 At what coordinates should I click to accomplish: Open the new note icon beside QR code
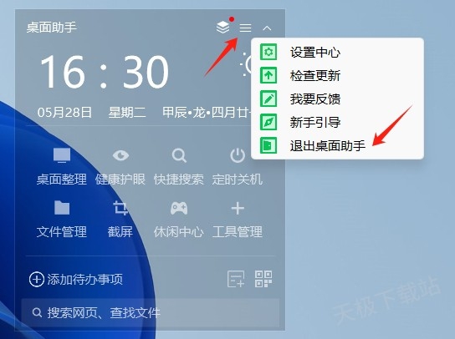(236, 279)
